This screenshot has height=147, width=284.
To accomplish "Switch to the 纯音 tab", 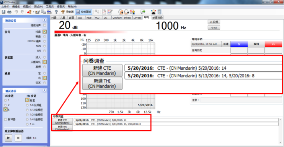I will click(54, 18).
